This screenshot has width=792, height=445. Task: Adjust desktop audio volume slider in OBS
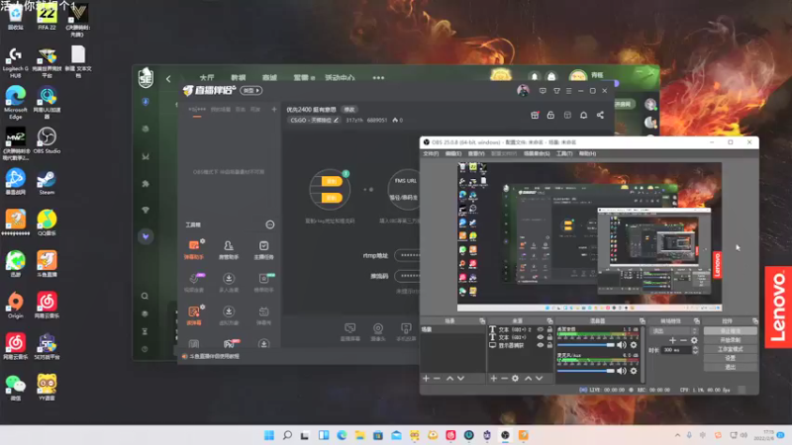click(586, 345)
